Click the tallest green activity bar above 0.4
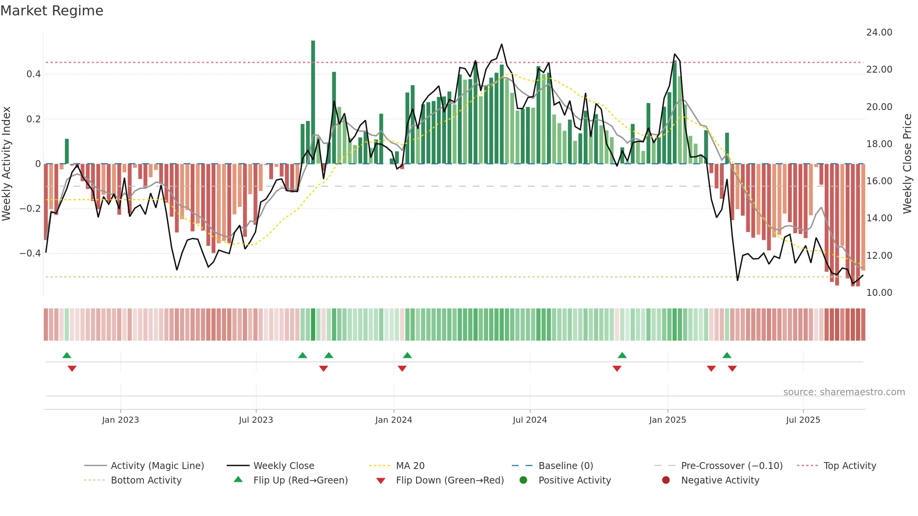This screenshot has height=516, width=918. coord(313,102)
